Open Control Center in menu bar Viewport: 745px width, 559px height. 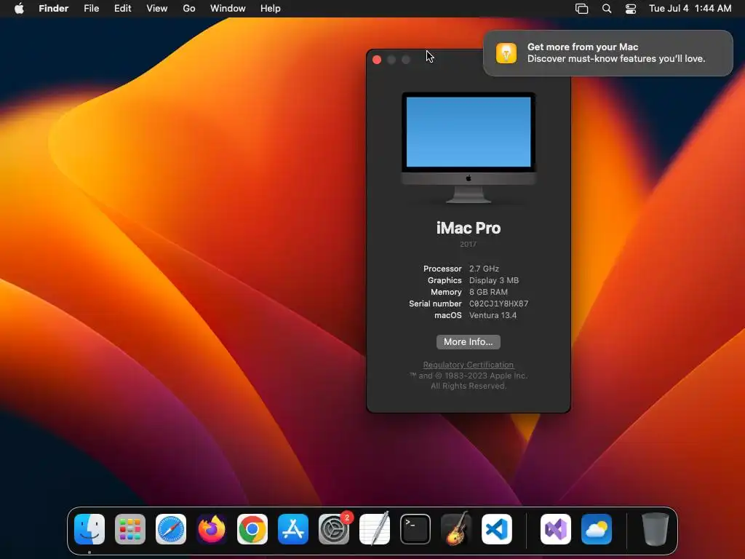[x=631, y=9]
